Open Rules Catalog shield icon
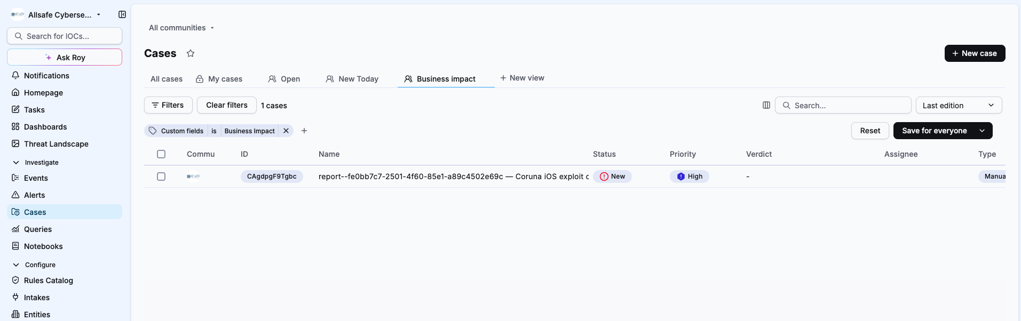The image size is (1021, 321). pos(15,280)
